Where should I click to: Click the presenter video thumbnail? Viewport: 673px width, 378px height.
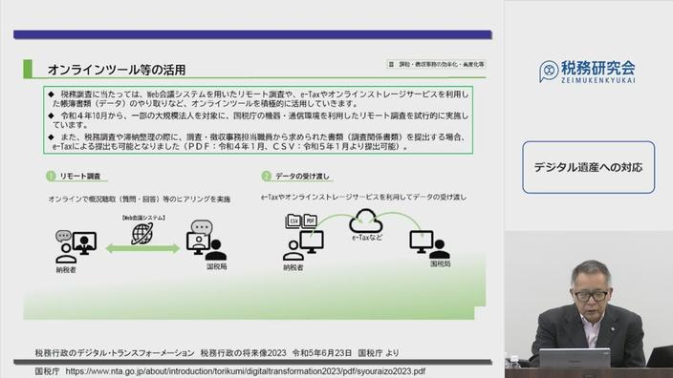[x=589, y=304]
